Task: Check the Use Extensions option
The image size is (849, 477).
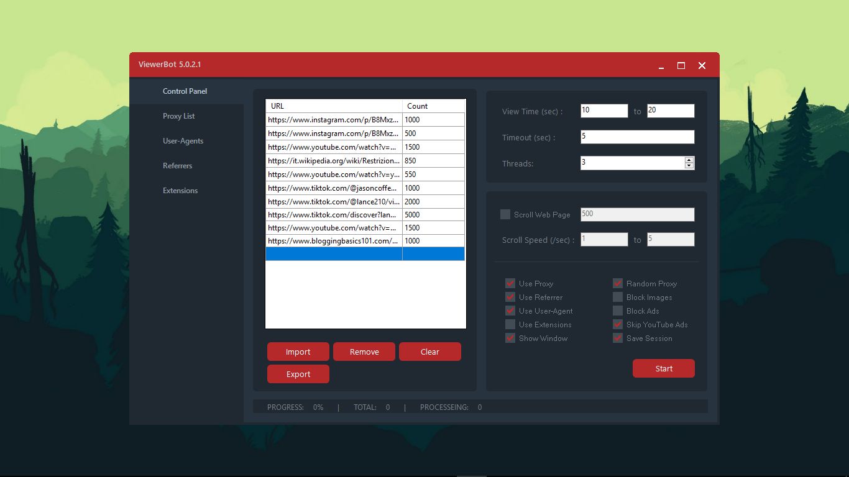Action: coord(510,325)
